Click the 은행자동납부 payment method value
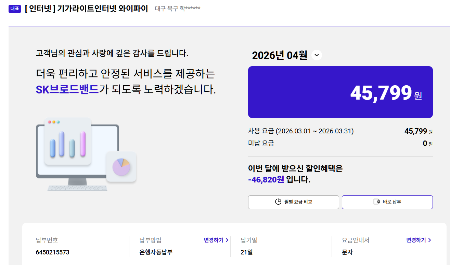 tap(156, 252)
